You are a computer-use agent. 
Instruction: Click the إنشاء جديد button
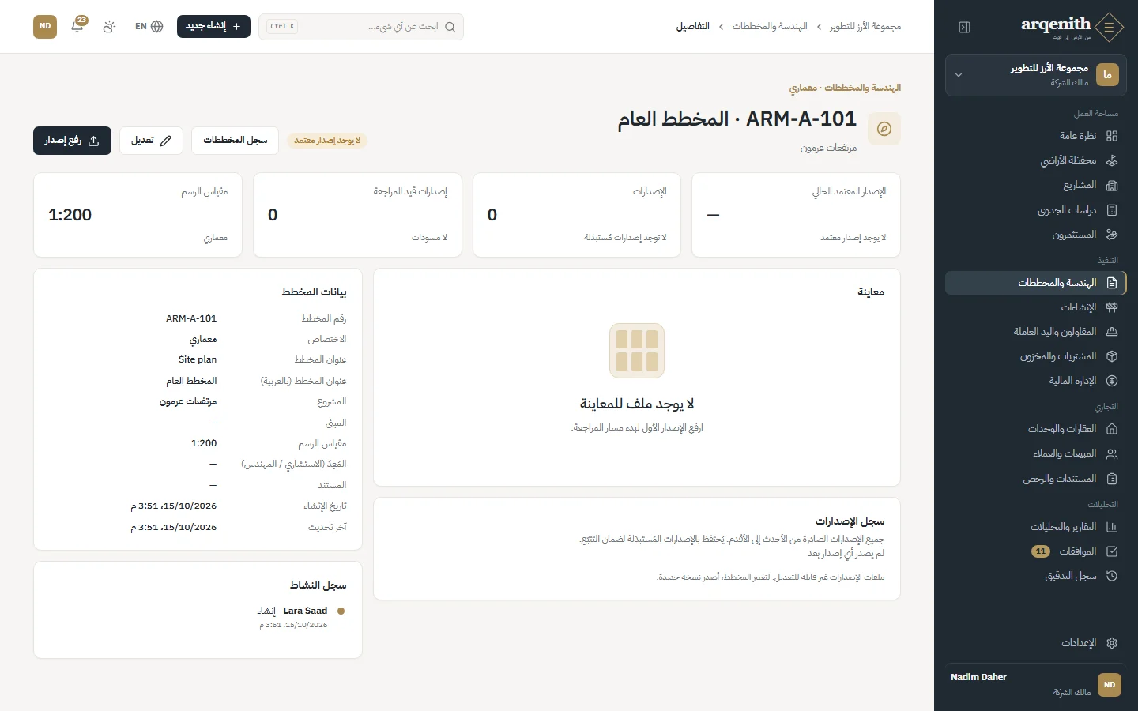click(213, 26)
